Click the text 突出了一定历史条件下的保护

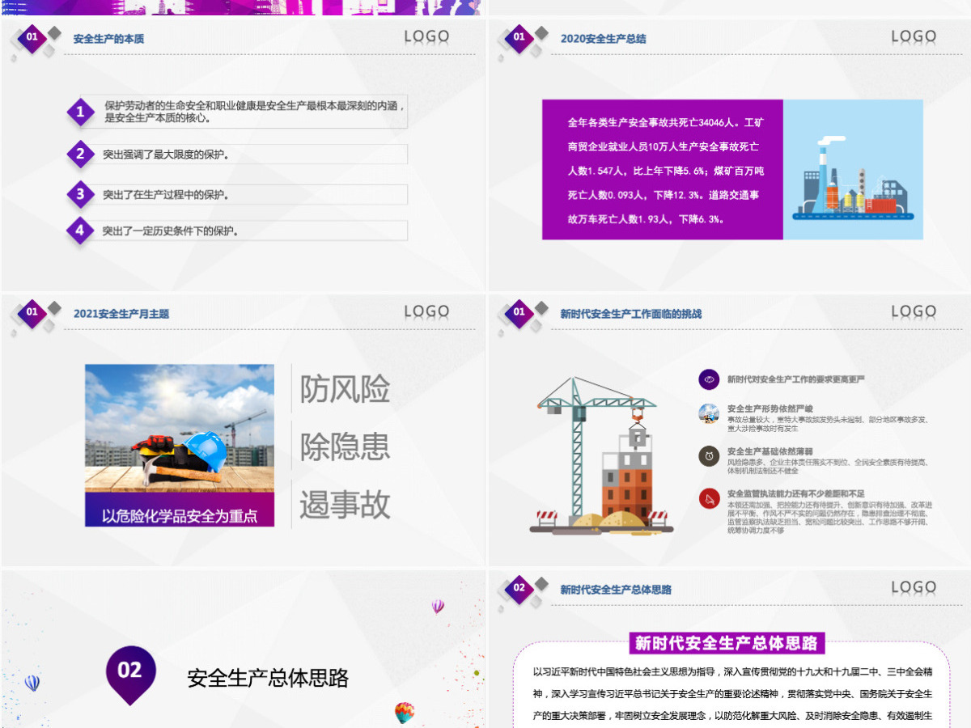tap(170, 231)
